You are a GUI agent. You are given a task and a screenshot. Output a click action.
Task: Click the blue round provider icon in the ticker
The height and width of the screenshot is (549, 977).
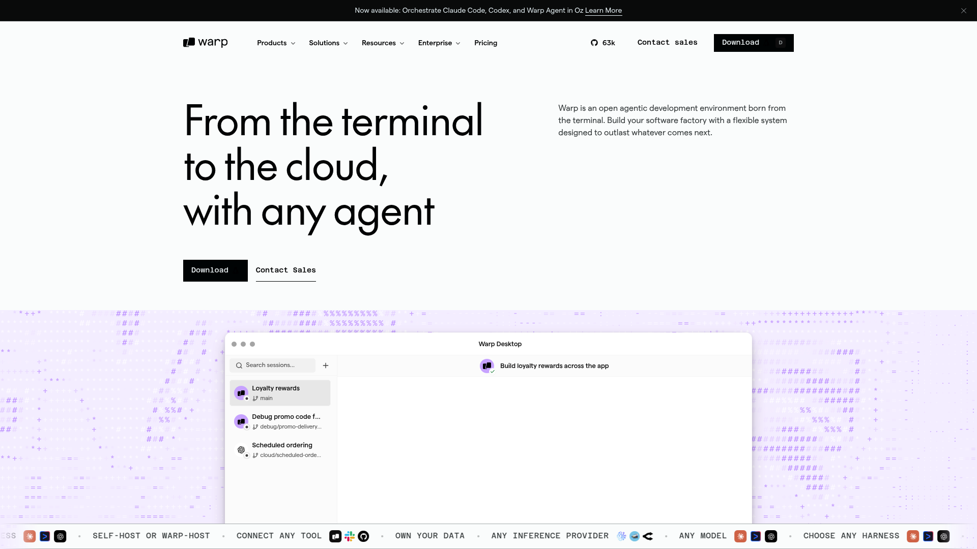tap(635, 536)
